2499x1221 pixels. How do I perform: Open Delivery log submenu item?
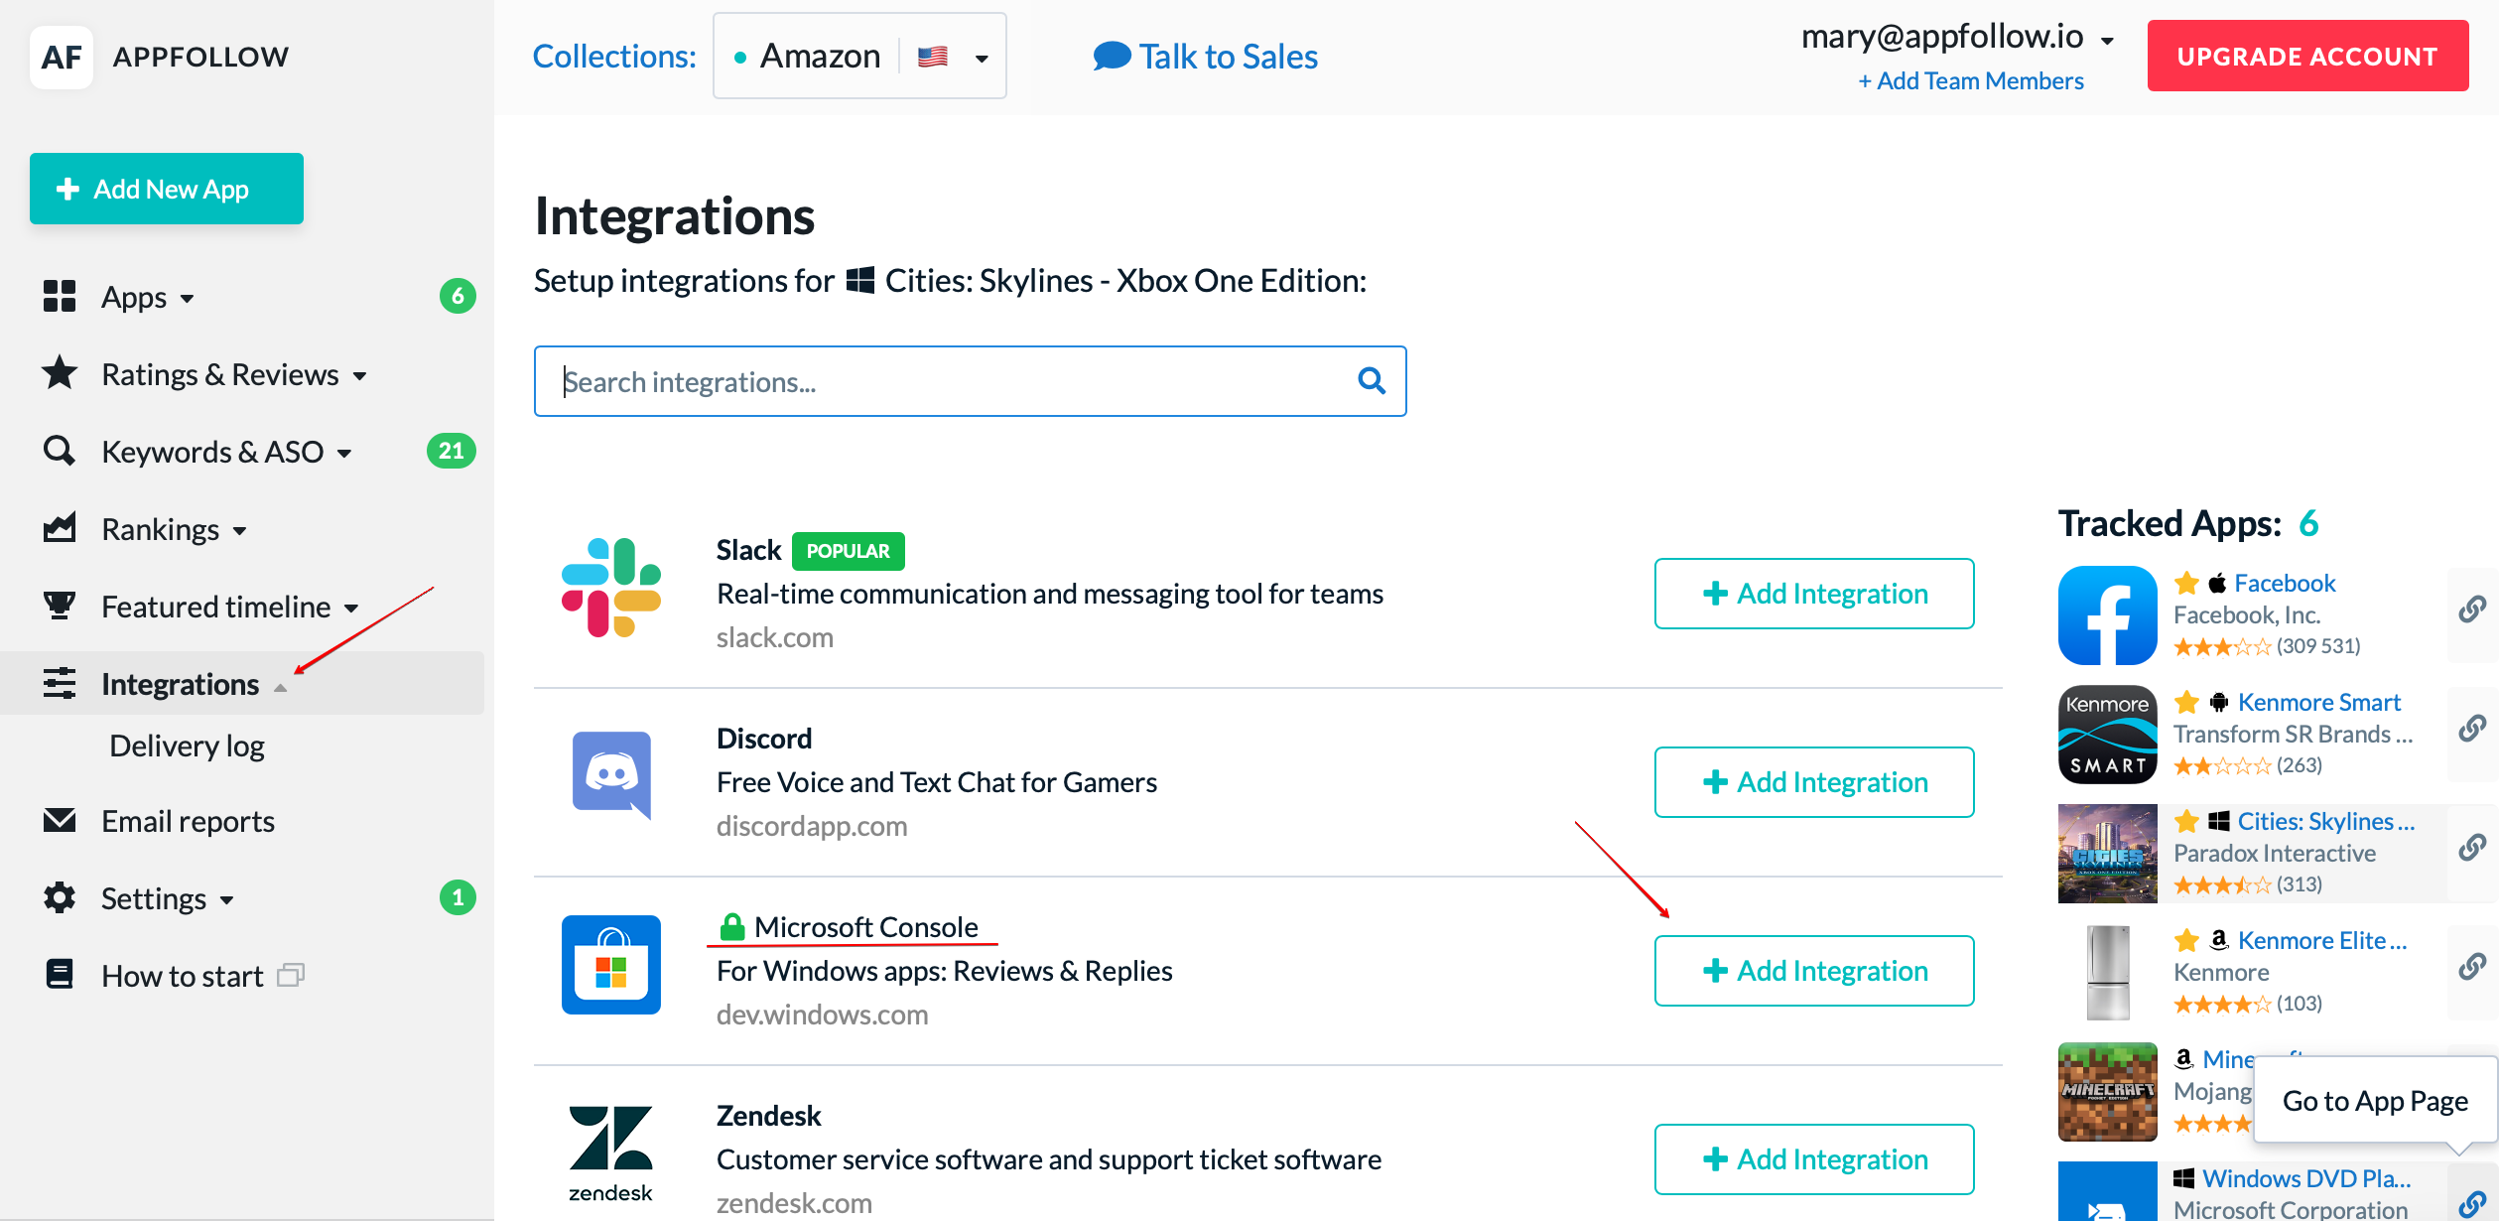tap(187, 746)
